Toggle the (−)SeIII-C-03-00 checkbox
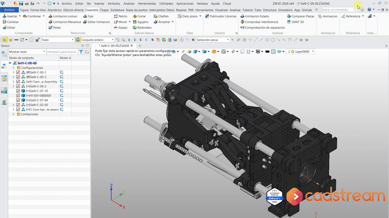The image size is (389, 218). (x=18, y=105)
